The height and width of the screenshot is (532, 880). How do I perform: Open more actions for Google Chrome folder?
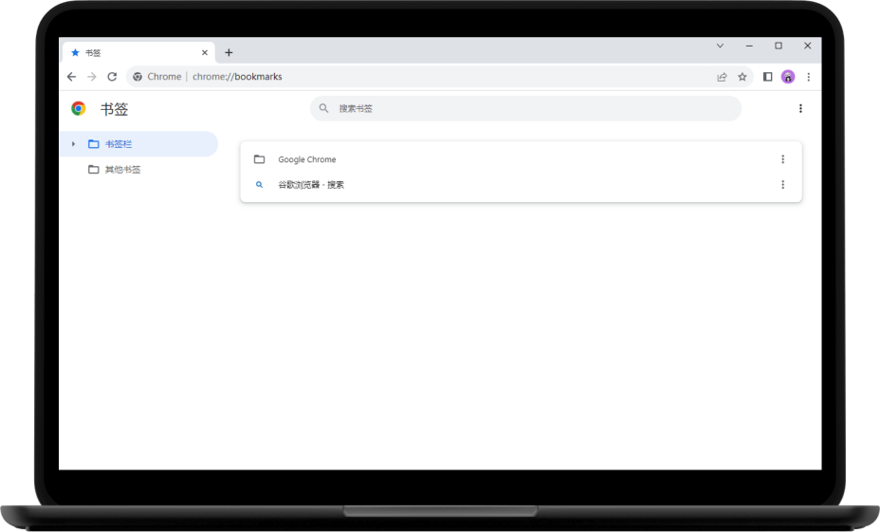coord(782,159)
